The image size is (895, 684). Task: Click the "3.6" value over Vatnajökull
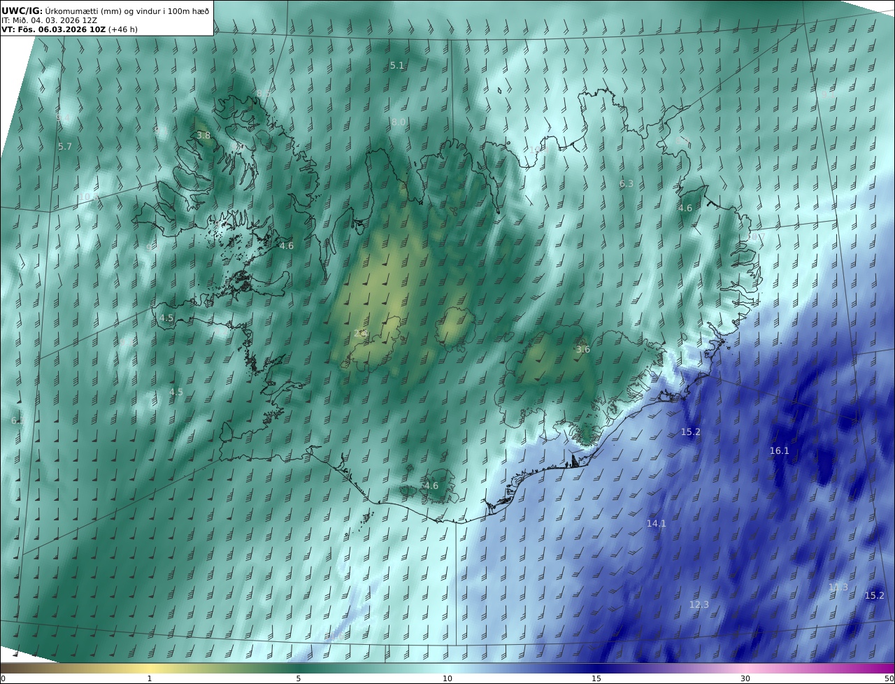click(583, 349)
